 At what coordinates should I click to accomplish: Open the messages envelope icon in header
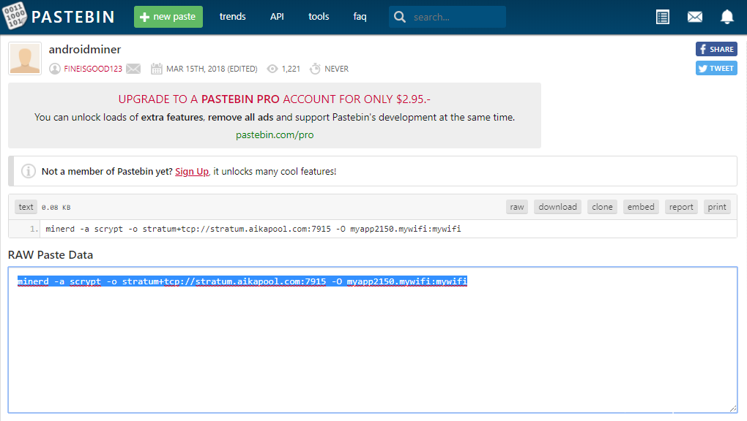694,17
